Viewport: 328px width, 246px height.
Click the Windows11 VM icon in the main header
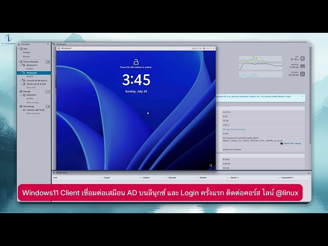pos(54,45)
